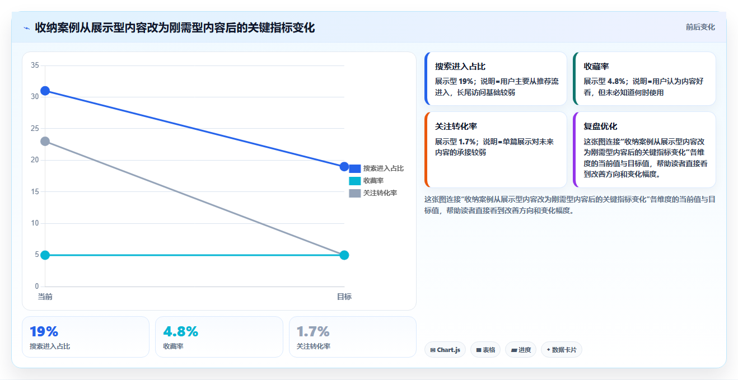Click the 前后变化 label in header
The height and width of the screenshot is (380, 738).
coord(700,27)
